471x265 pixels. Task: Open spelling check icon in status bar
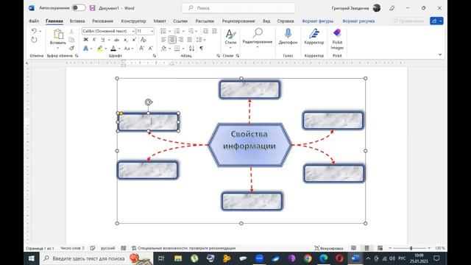[x=93, y=248]
